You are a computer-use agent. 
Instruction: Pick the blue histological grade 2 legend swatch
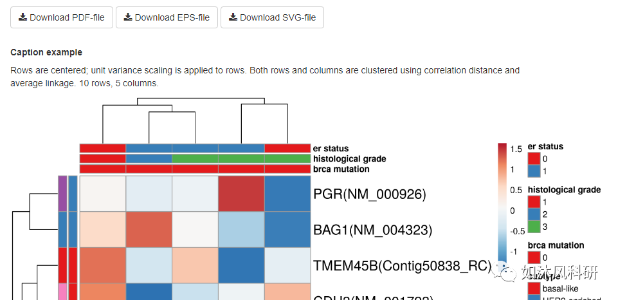tap(534, 214)
